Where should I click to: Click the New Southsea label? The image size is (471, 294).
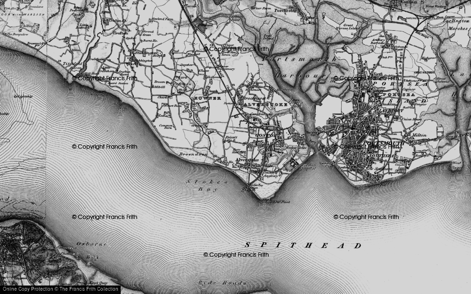(x=379, y=169)
